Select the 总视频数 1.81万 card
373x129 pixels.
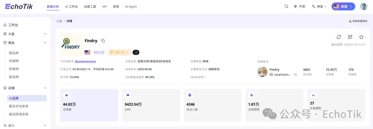coord(274,105)
